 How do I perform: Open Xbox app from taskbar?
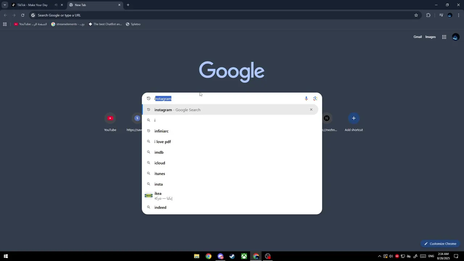point(244,256)
